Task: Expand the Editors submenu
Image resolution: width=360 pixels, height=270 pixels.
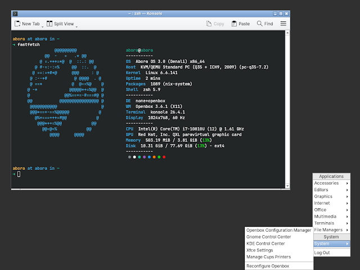Action: 331,190
